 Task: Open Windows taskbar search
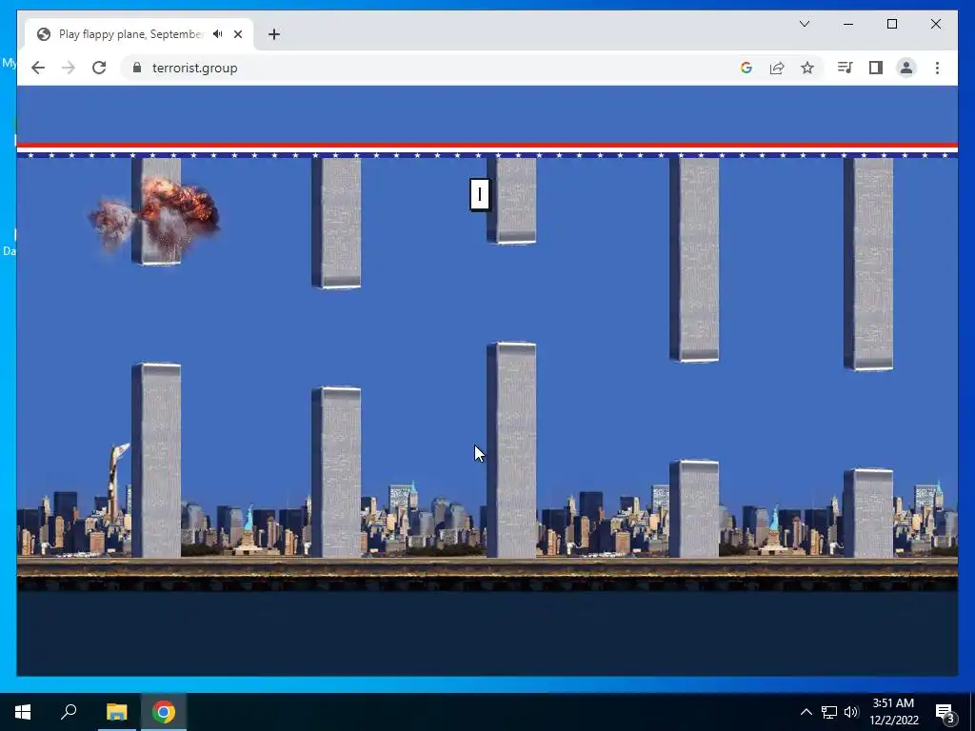pyautogui.click(x=69, y=712)
